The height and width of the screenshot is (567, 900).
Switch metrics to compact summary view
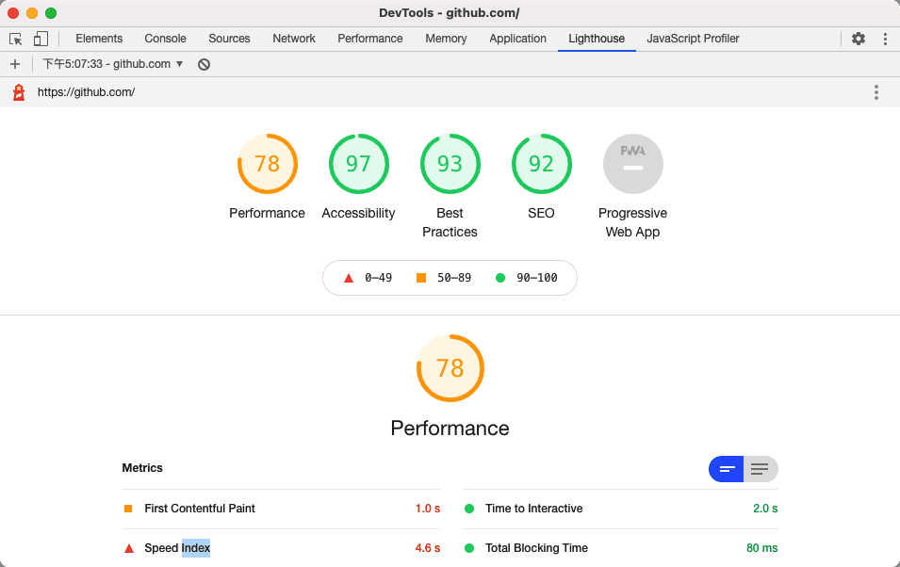click(726, 469)
